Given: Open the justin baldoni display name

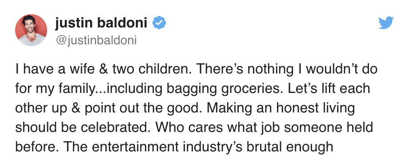Looking at the screenshot, I should (101, 23).
